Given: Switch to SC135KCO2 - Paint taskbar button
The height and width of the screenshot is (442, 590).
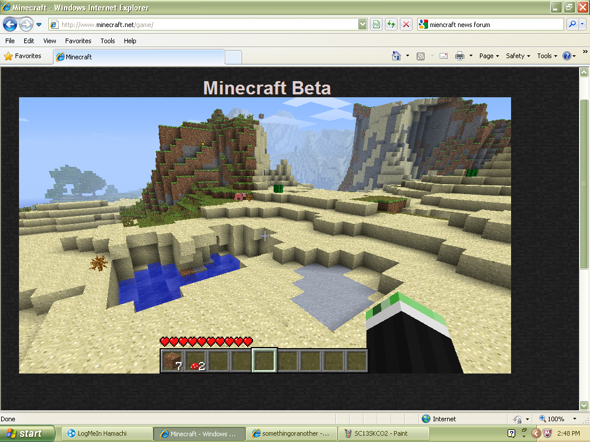Looking at the screenshot, I should click(384, 433).
